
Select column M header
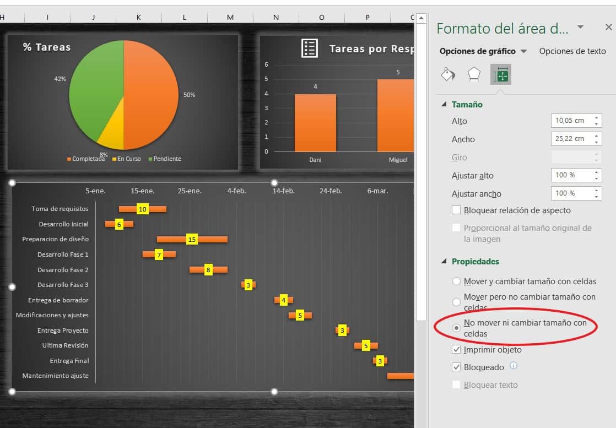pyautogui.click(x=230, y=17)
